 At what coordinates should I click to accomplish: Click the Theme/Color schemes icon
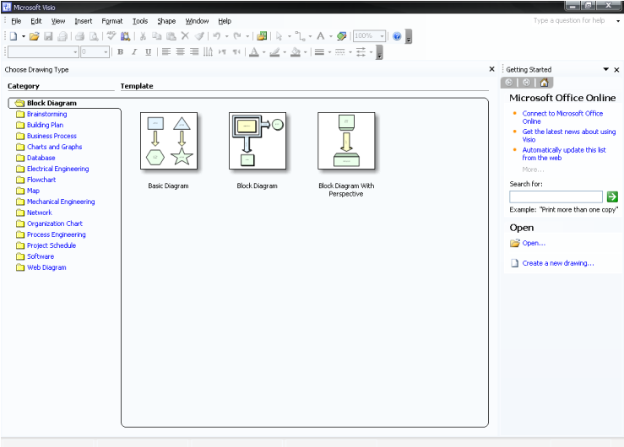(x=341, y=36)
